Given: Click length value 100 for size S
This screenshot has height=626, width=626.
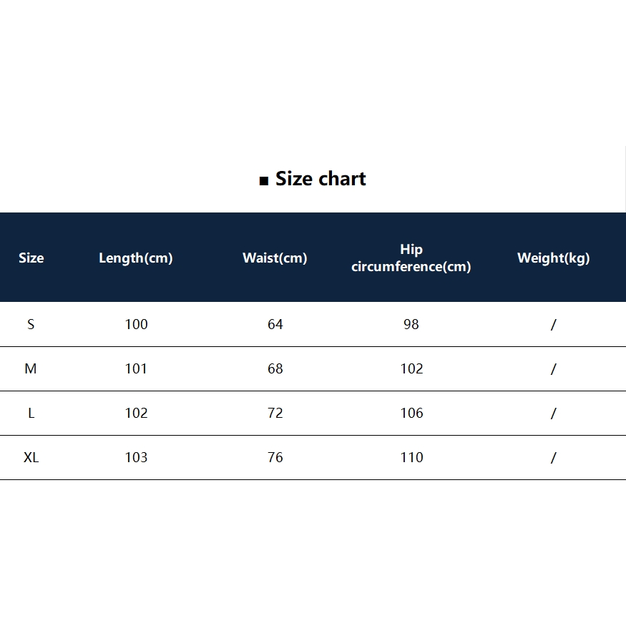Looking at the screenshot, I should click(136, 324).
